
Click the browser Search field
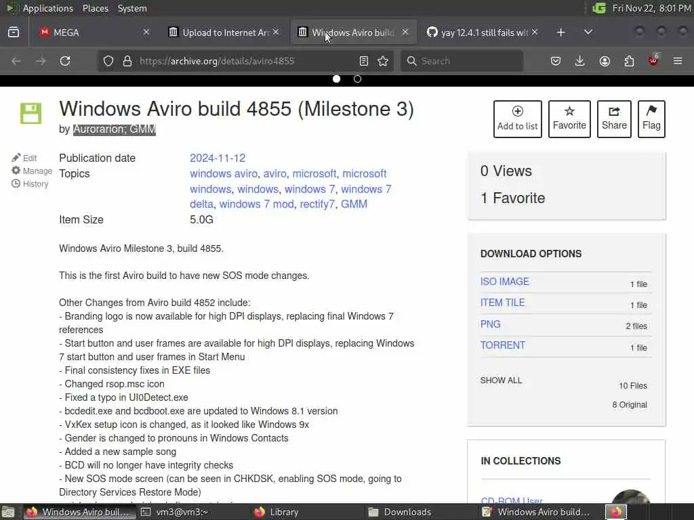tap(462, 61)
